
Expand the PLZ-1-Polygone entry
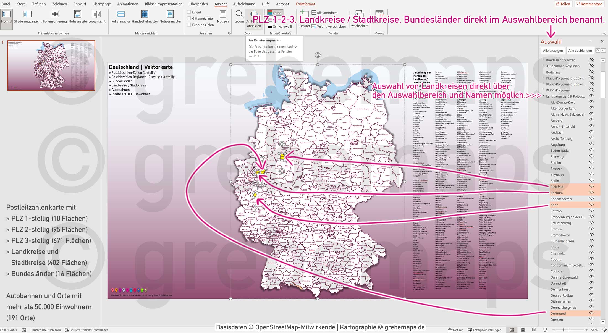[x=544, y=90]
